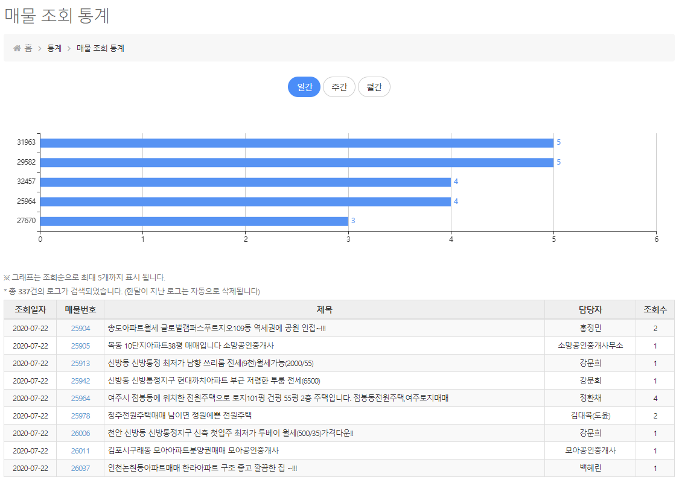Viewport: 679px width, 477px height.
Task: Switch to the 주간 (weekly) statistics tab
Action: click(x=339, y=86)
